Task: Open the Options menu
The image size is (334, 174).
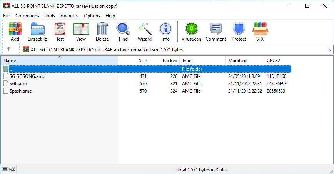Action: click(92, 15)
